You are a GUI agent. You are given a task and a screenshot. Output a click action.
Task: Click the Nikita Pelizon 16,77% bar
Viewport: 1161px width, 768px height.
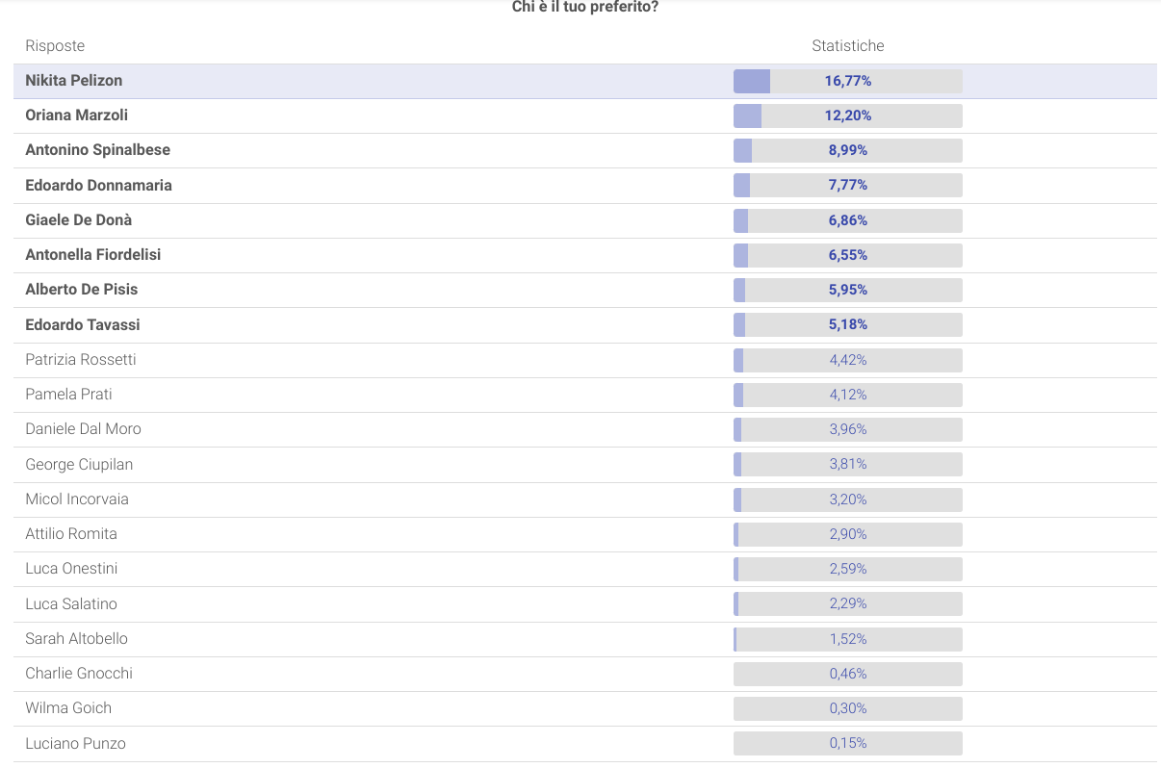pyautogui.click(x=847, y=81)
